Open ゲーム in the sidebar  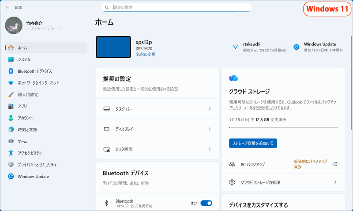[46, 141]
